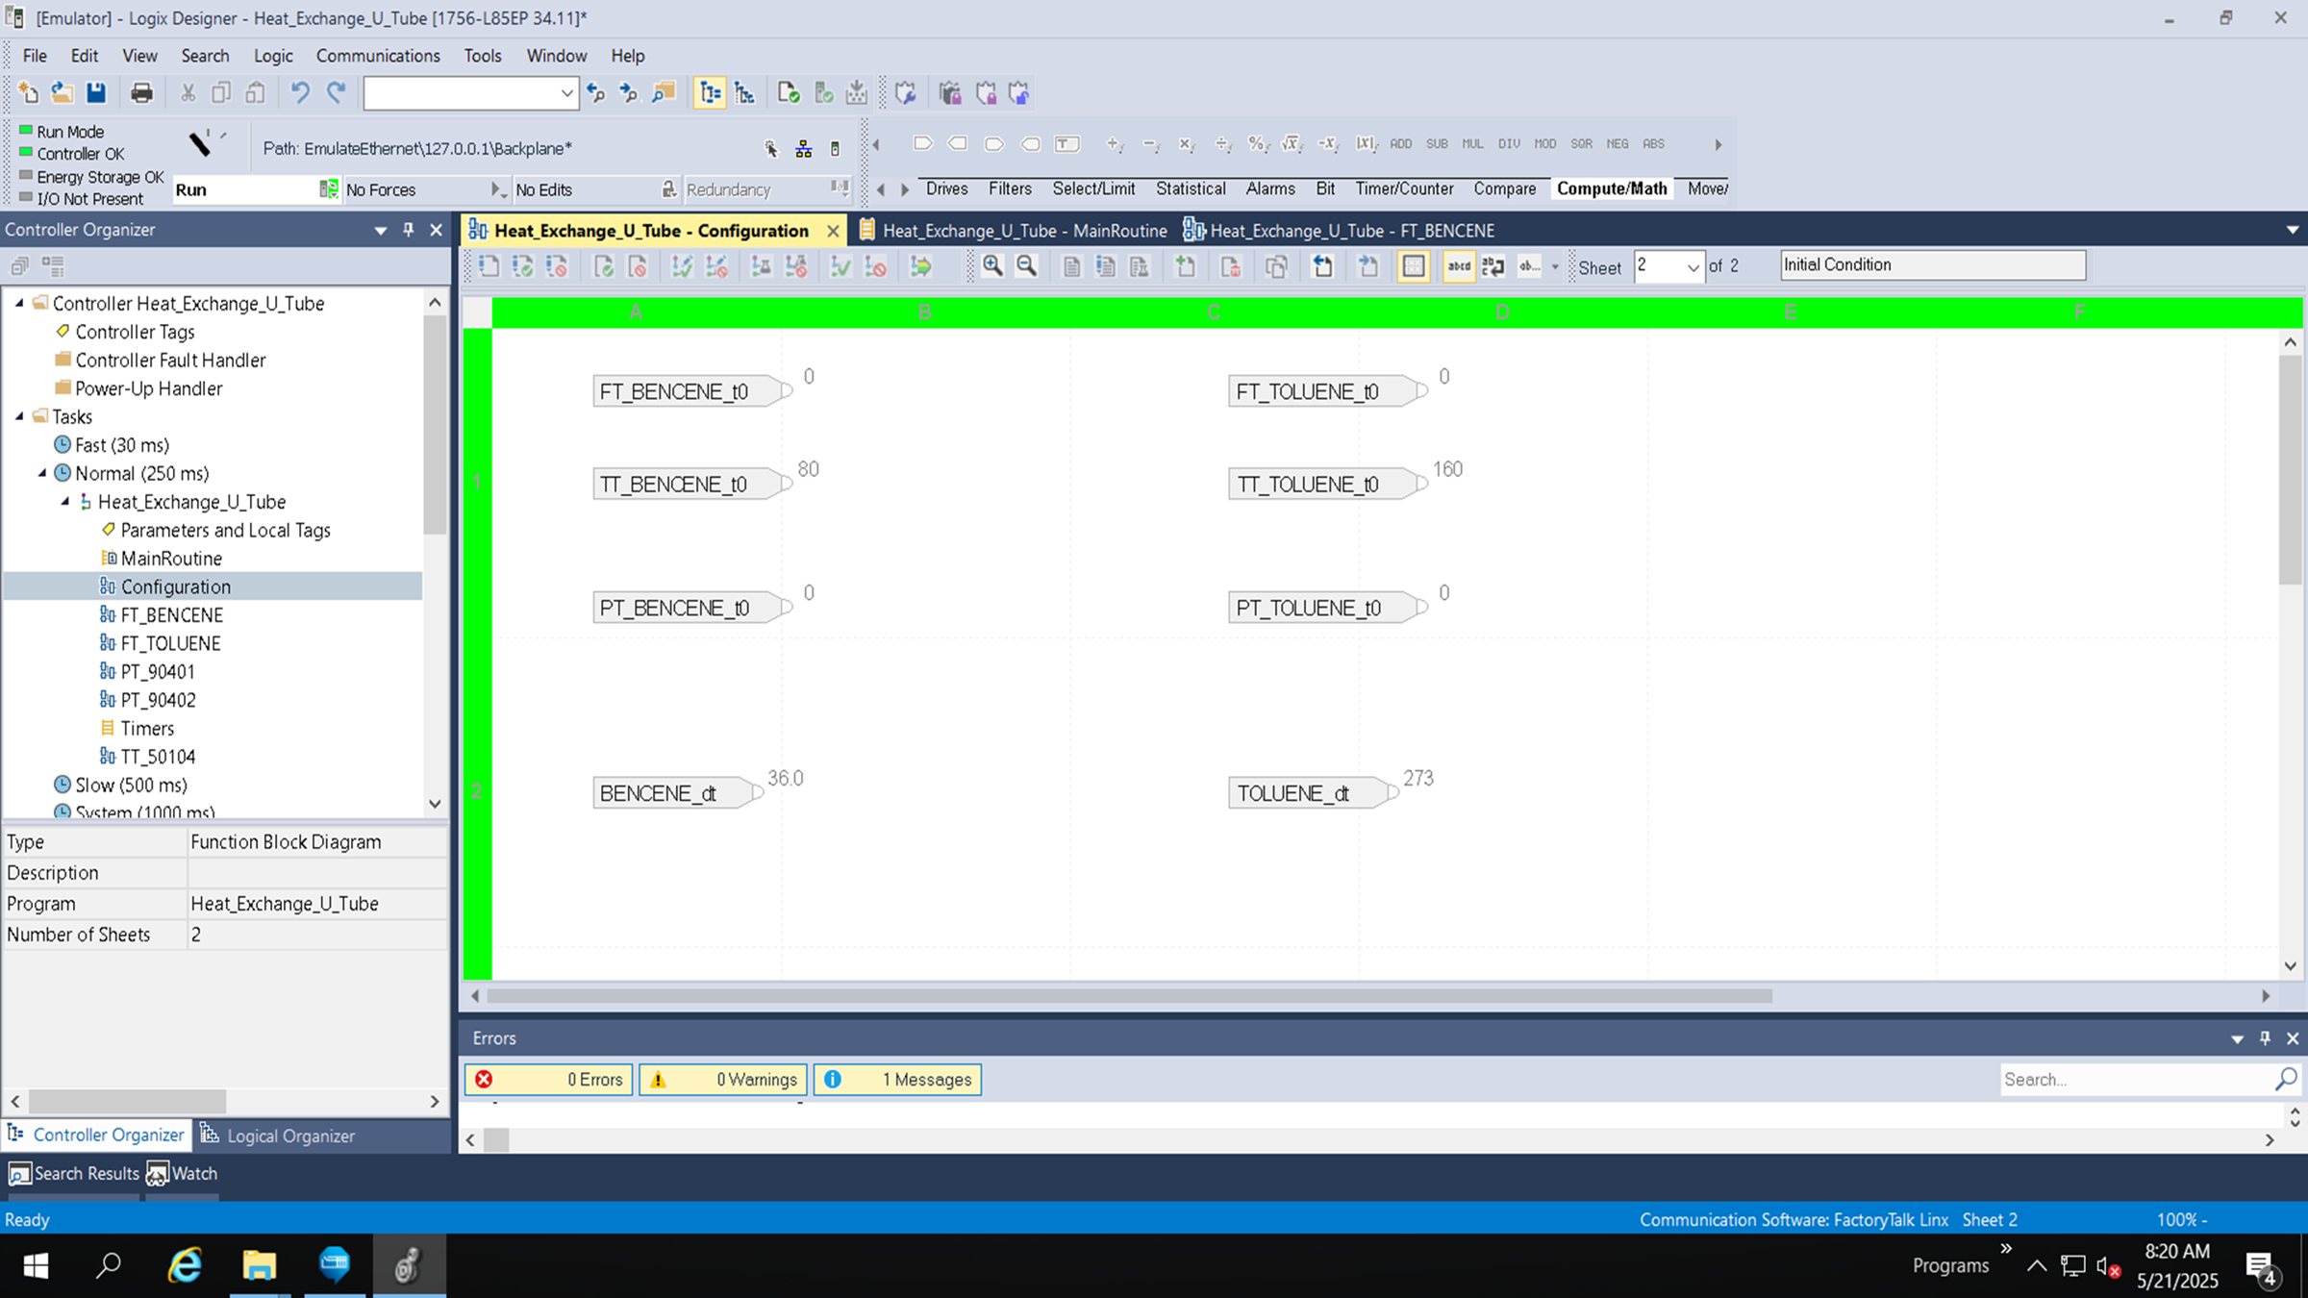Save the project with the floppy disk icon
The height and width of the screenshot is (1298, 2308).
click(95, 92)
